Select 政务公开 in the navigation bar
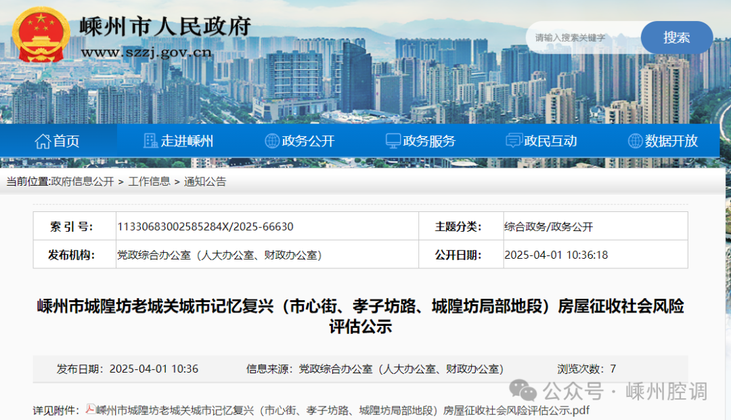Viewport: 731px width, 420px height. (x=309, y=141)
